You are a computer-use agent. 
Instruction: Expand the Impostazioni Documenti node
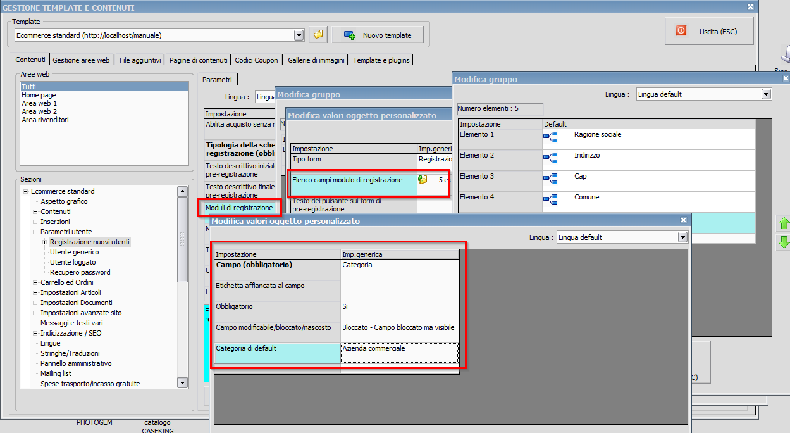(35, 303)
